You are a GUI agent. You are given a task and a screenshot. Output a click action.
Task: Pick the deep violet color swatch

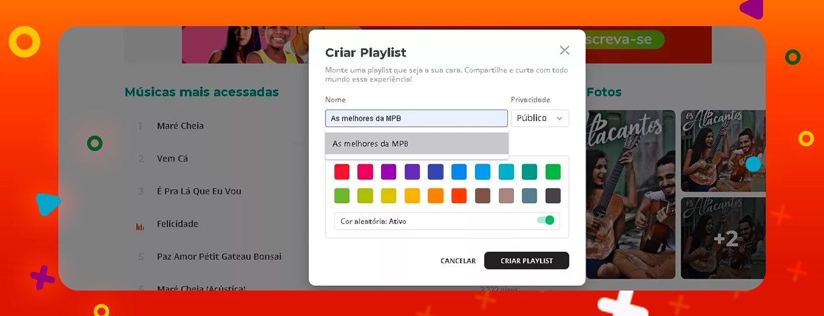[412, 172]
